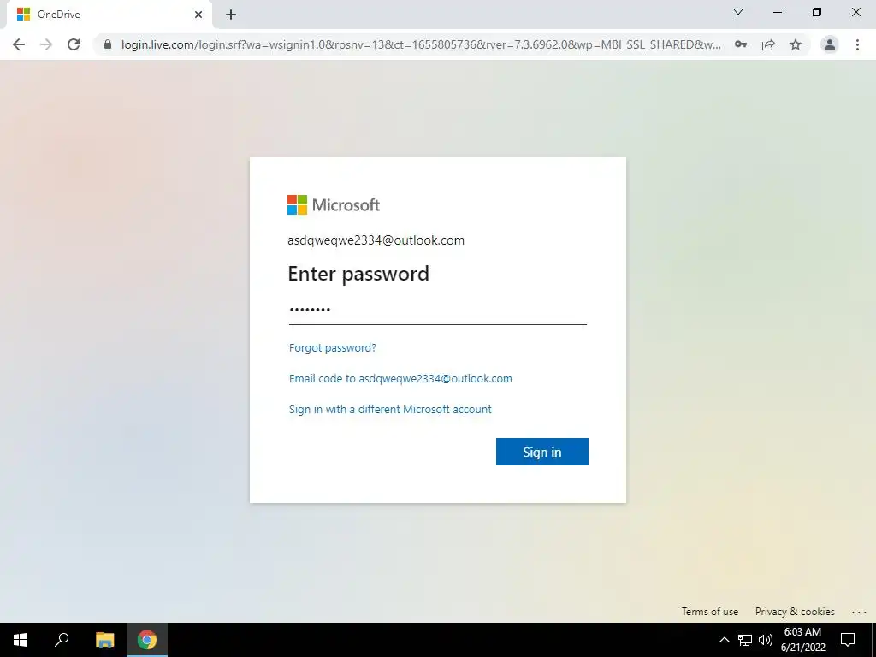Show hidden system tray icons
Viewport: 876px width, 657px height.
pyautogui.click(x=724, y=640)
